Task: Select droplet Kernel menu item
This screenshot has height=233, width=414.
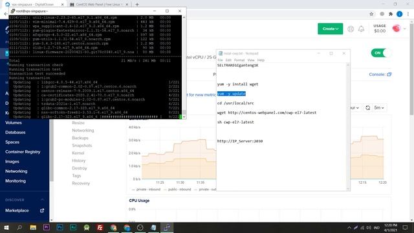Action: [78, 153]
